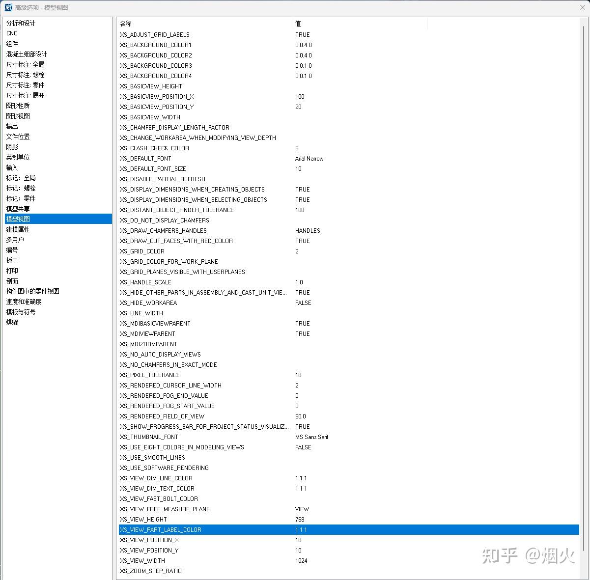
Task: Choose the 尺寸标注: 螺栓 category
Action: pos(25,75)
